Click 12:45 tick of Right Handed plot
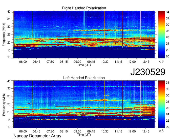 click(x=145, y=62)
